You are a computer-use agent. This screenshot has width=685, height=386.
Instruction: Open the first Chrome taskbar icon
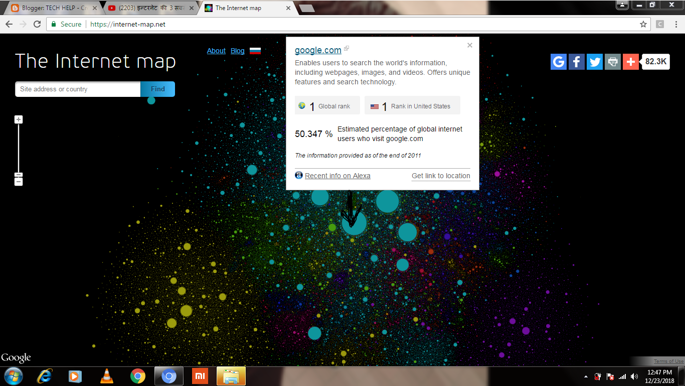coord(138,376)
